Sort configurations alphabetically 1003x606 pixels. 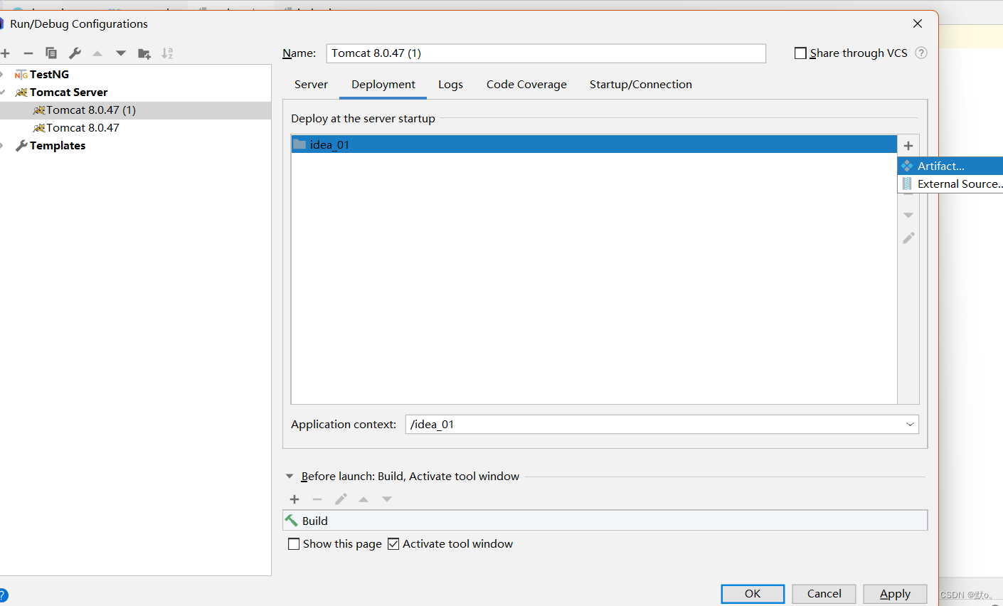(167, 53)
